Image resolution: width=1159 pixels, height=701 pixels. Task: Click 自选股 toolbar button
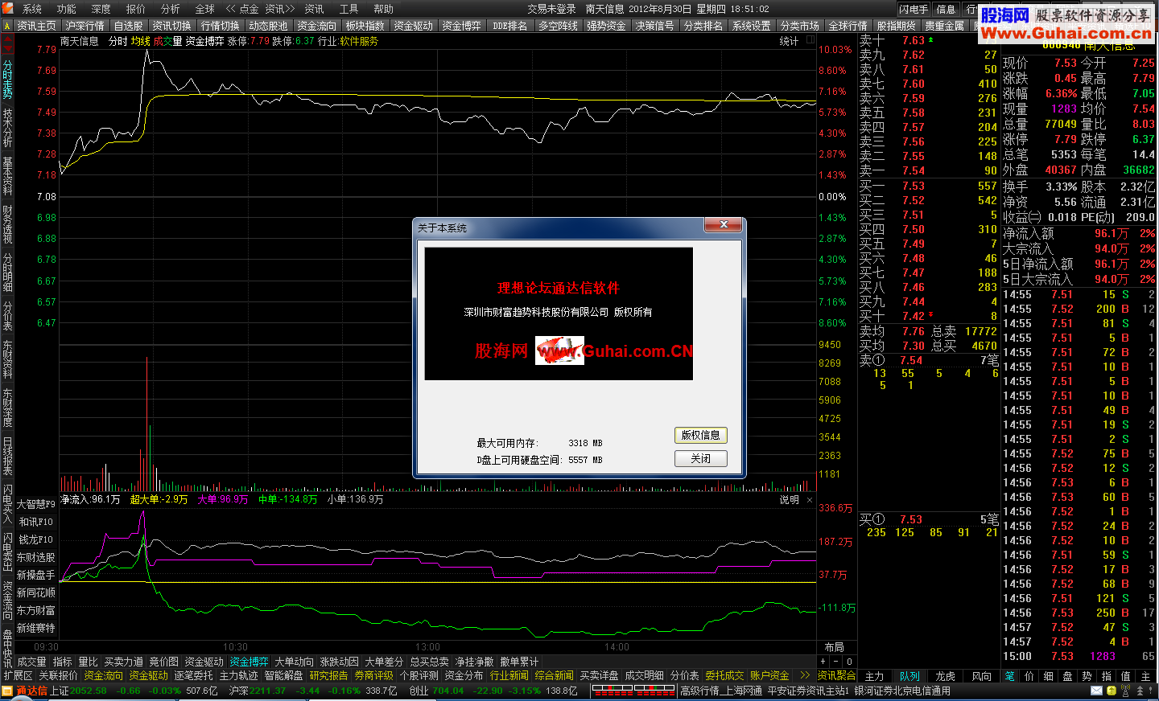coord(129,26)
